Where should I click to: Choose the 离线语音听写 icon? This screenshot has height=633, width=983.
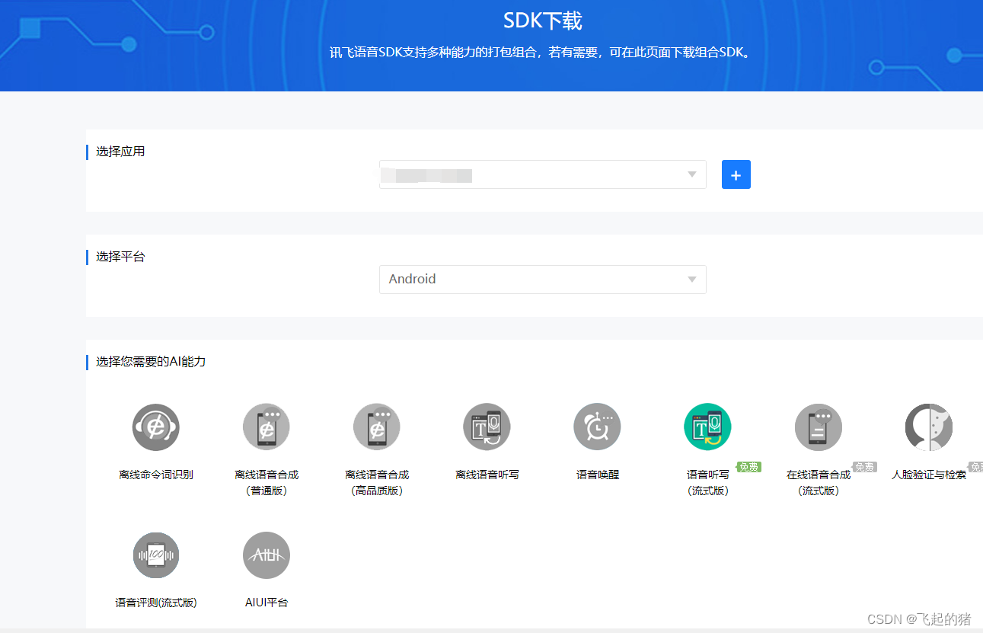487,427
